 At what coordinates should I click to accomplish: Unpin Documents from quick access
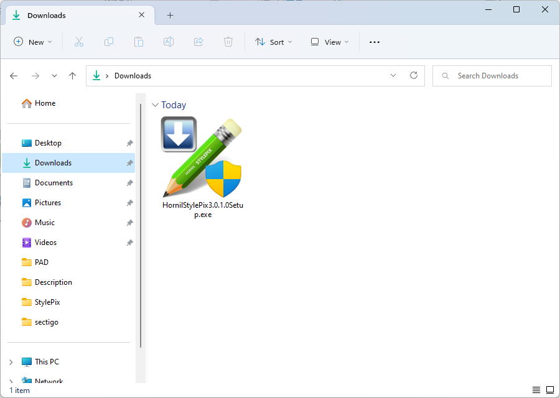pyautogui.click(x=129, y=183)
